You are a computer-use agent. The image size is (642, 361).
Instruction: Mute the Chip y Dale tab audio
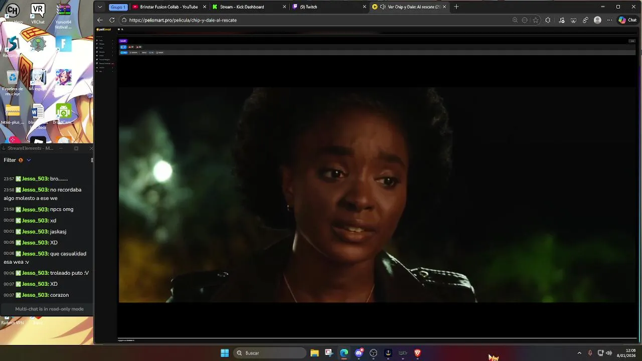pos(383,7)
